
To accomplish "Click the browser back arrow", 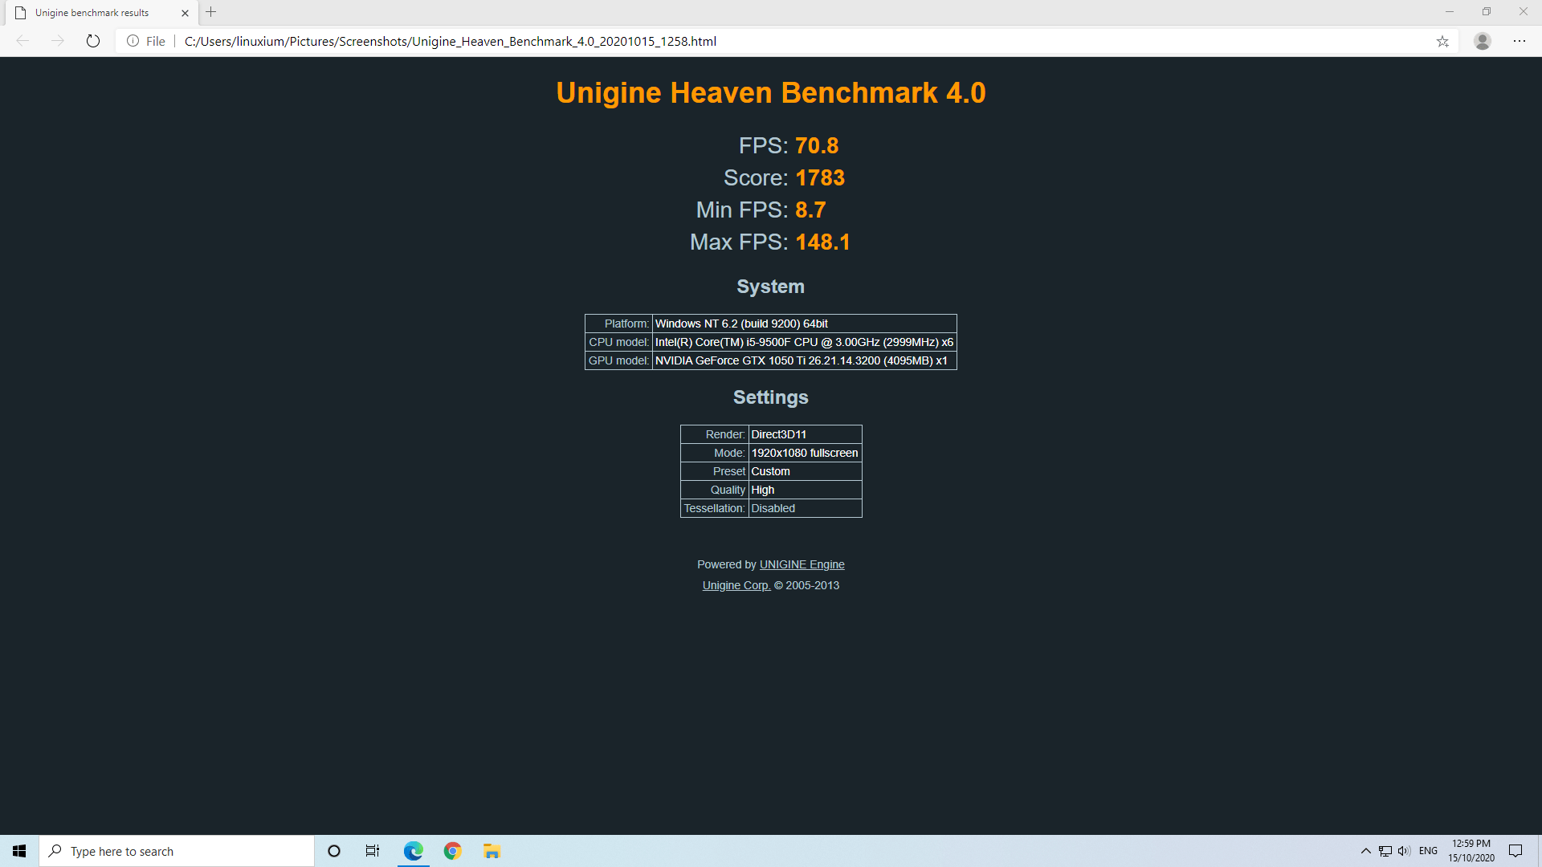I will [22, 41].
